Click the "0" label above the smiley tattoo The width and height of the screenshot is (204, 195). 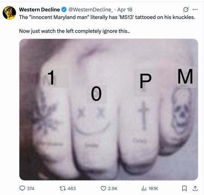point(96,94)
